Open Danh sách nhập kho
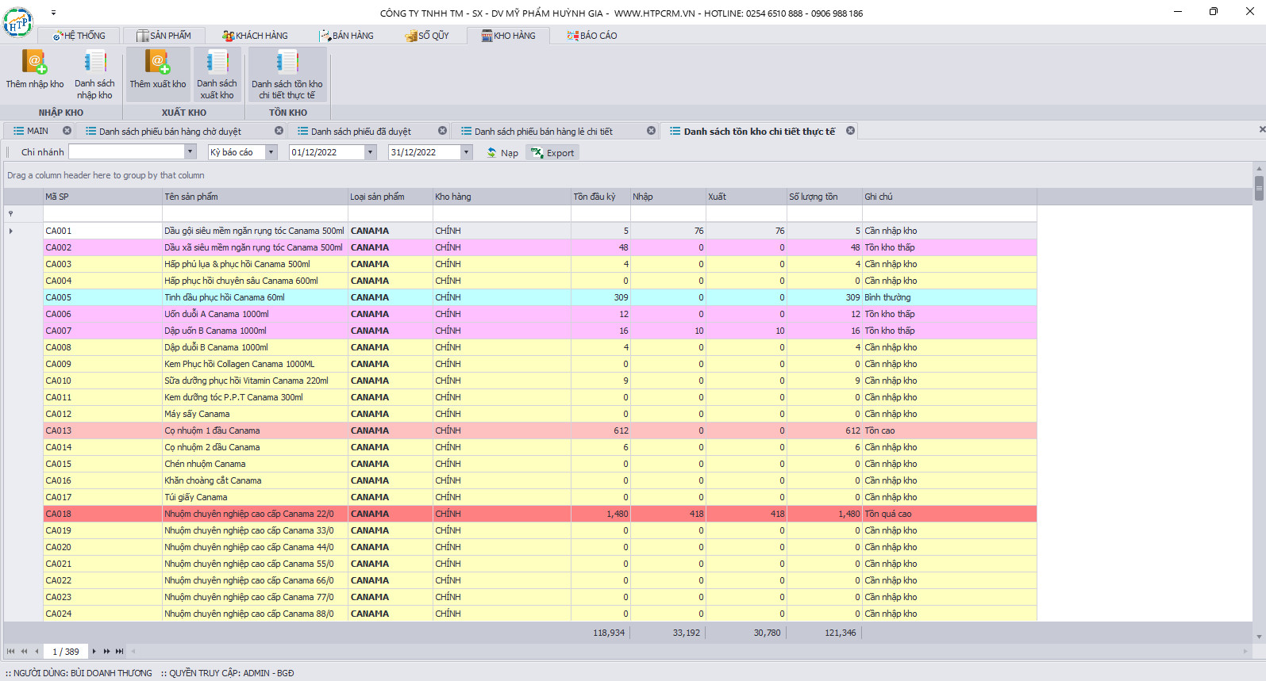The image size is (1266, 681). tap(94, 75)
